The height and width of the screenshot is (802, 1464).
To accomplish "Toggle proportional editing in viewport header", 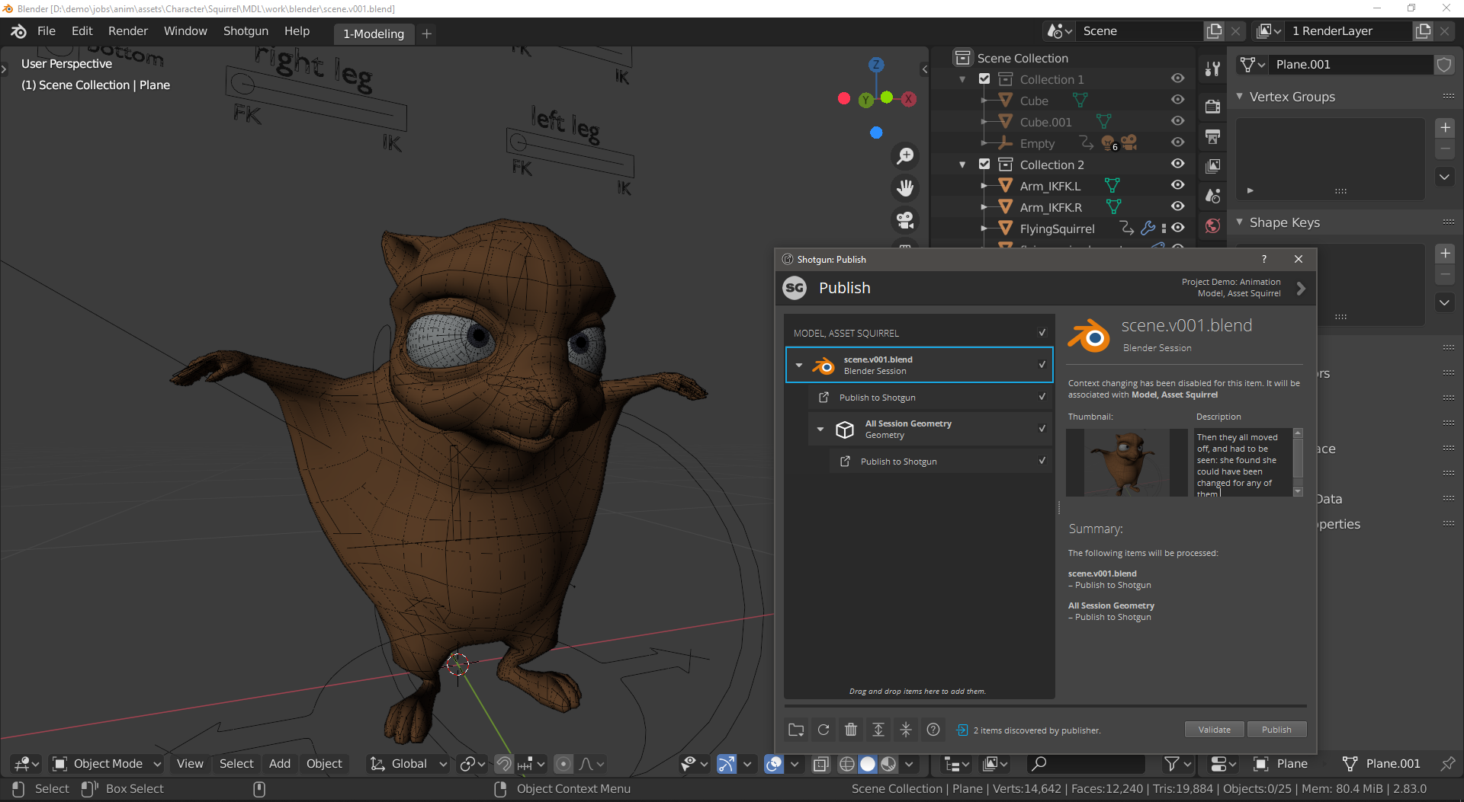I will [563, 764].
